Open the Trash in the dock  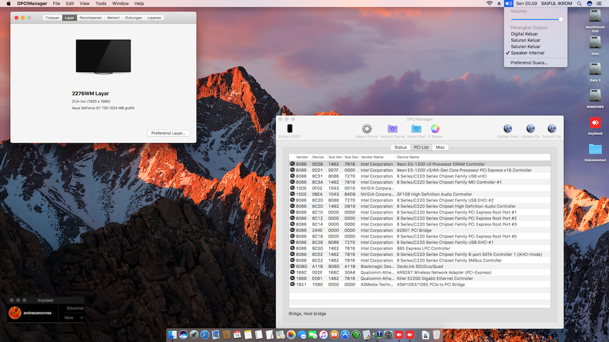pos(436,334)
